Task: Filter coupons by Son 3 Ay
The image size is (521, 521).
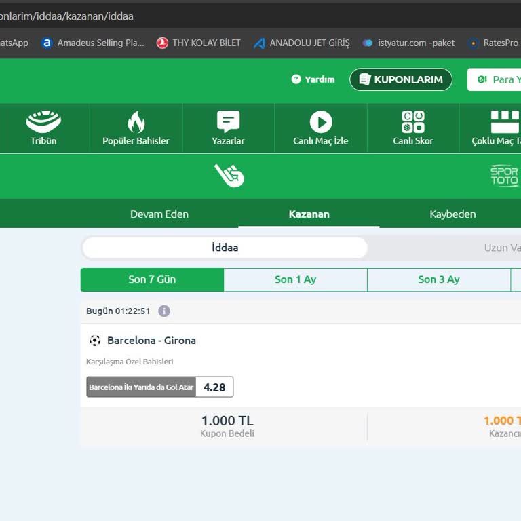Action: coord(438,279)
